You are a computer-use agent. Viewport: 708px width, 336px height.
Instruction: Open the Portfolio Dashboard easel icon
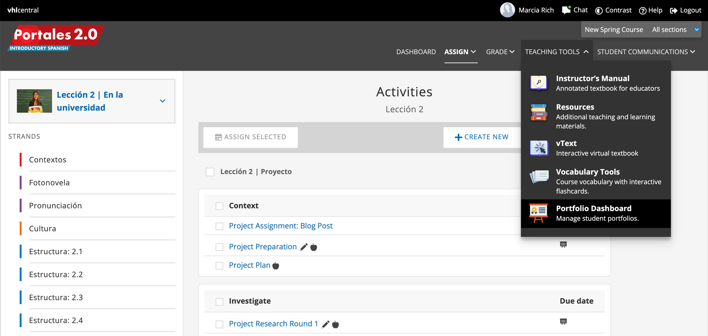coord(538,213)
